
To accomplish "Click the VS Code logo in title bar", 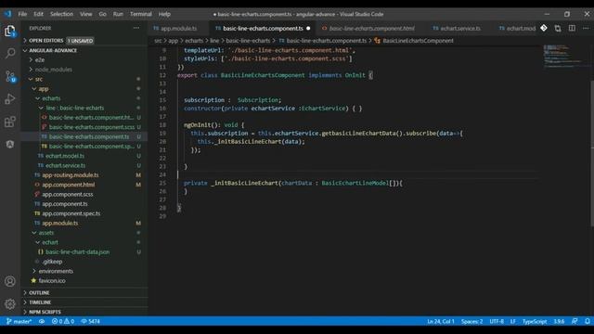I will click(8, 14).
